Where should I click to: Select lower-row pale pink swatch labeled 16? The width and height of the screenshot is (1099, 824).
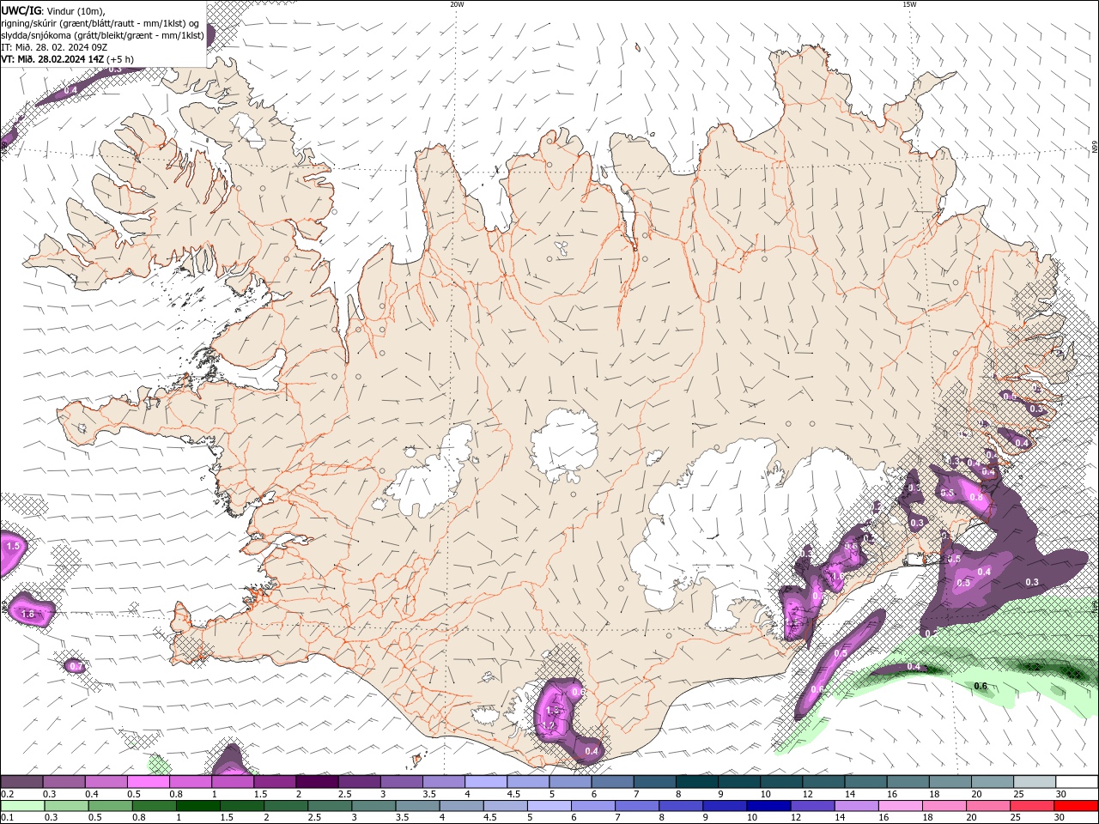pyautogui.click(x=902, y=806)
